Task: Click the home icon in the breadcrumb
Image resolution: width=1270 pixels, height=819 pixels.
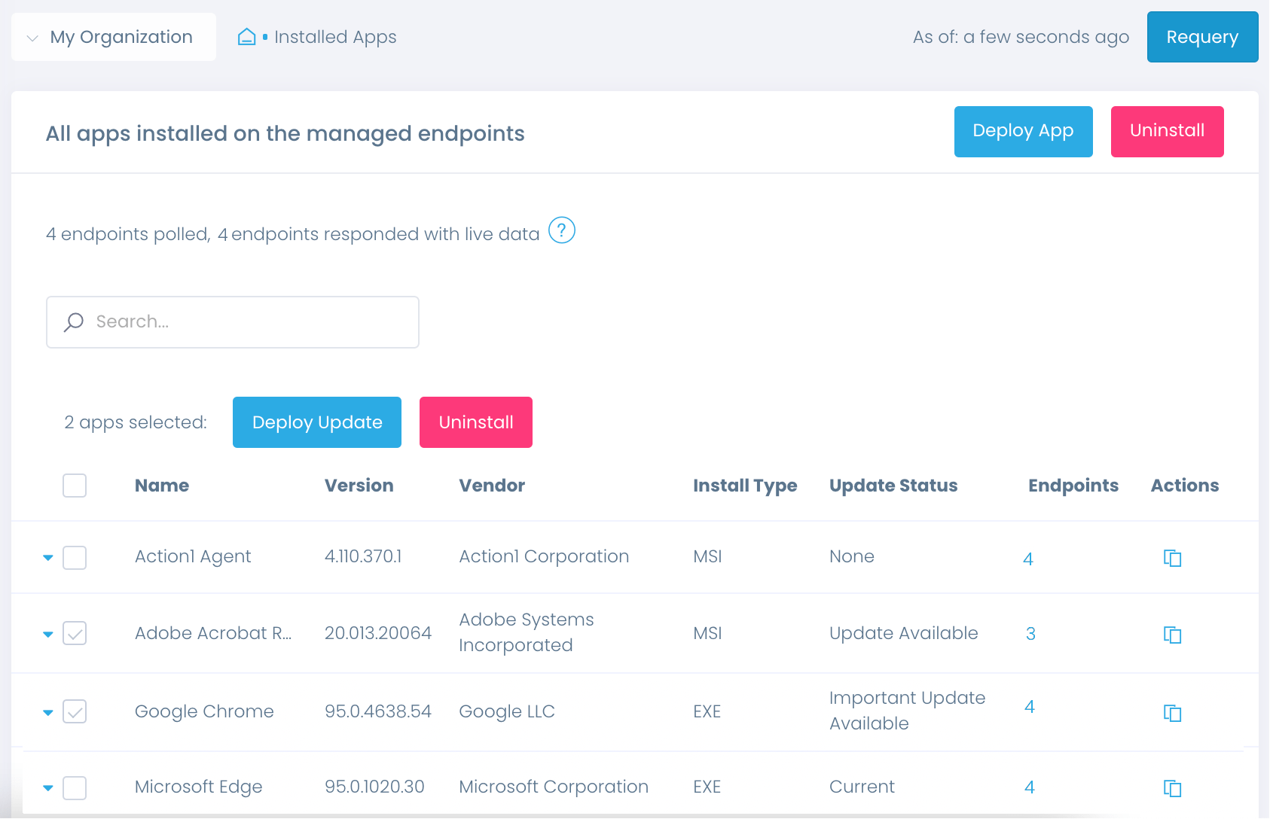Action: pos(247,35)
